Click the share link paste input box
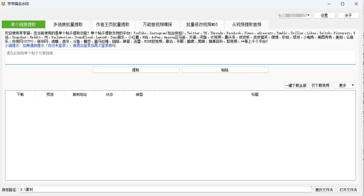The width and height of the screenshot is (364, 196). [180, 57]
